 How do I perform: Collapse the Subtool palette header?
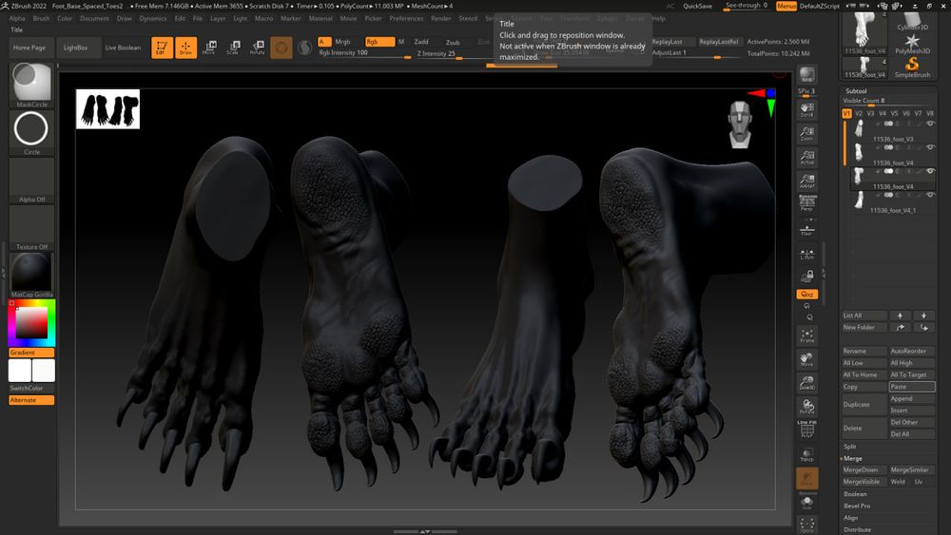[856, 91]
